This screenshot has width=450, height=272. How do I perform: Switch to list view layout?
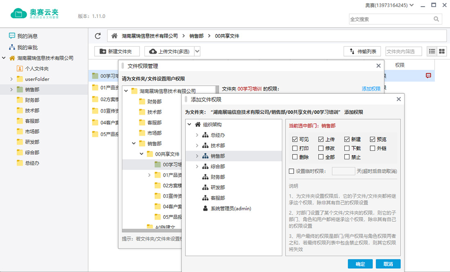432,51
